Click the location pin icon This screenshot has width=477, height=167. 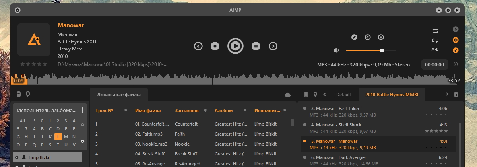tap(315, 95)
